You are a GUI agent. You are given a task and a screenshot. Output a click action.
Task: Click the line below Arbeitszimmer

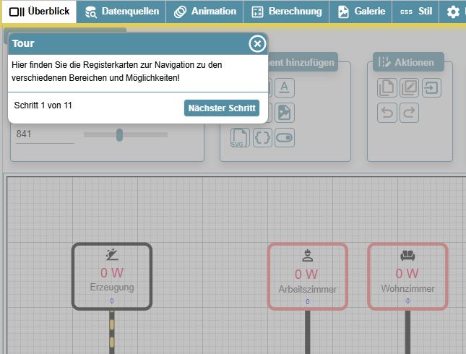[x=308, y=332]
